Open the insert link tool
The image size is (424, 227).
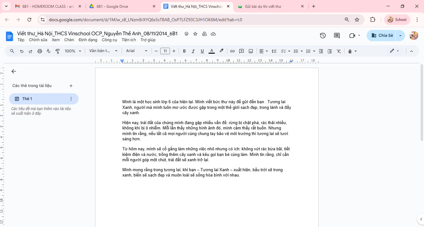tap(232, 51)
